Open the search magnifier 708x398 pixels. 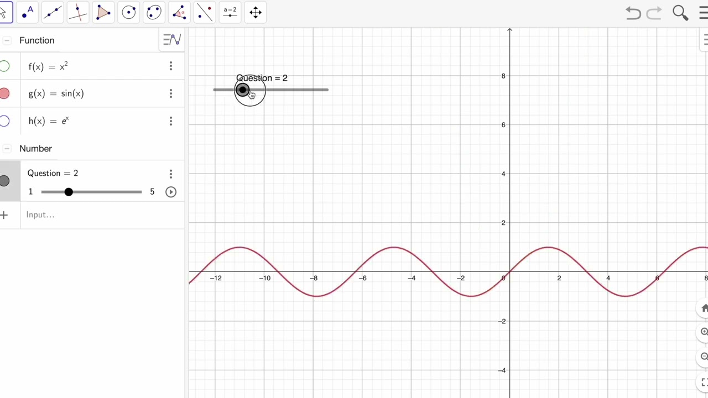tap(680, 13)
